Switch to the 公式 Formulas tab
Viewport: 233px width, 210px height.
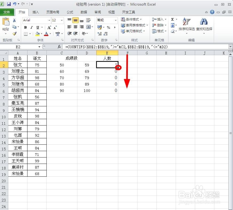[x=70, y=12]
